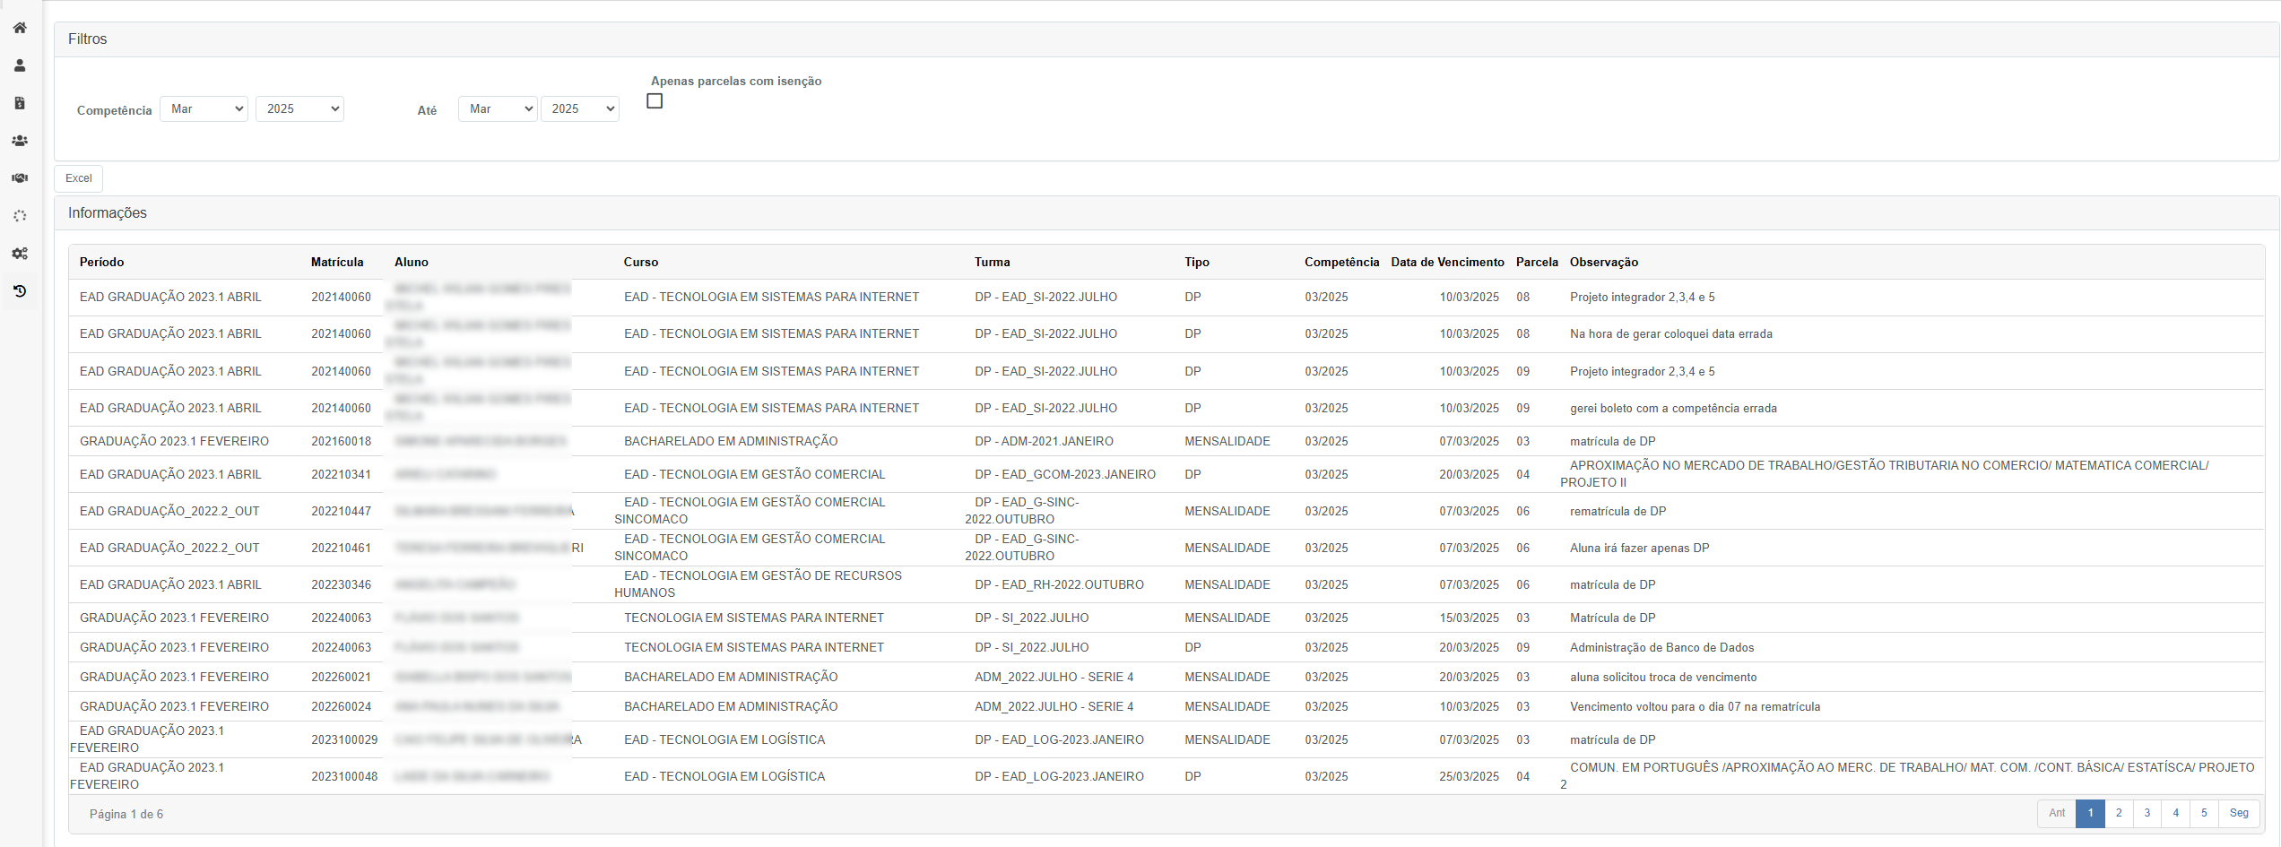
Task: Click the Matrícula column header
Action: click(337, 262)
